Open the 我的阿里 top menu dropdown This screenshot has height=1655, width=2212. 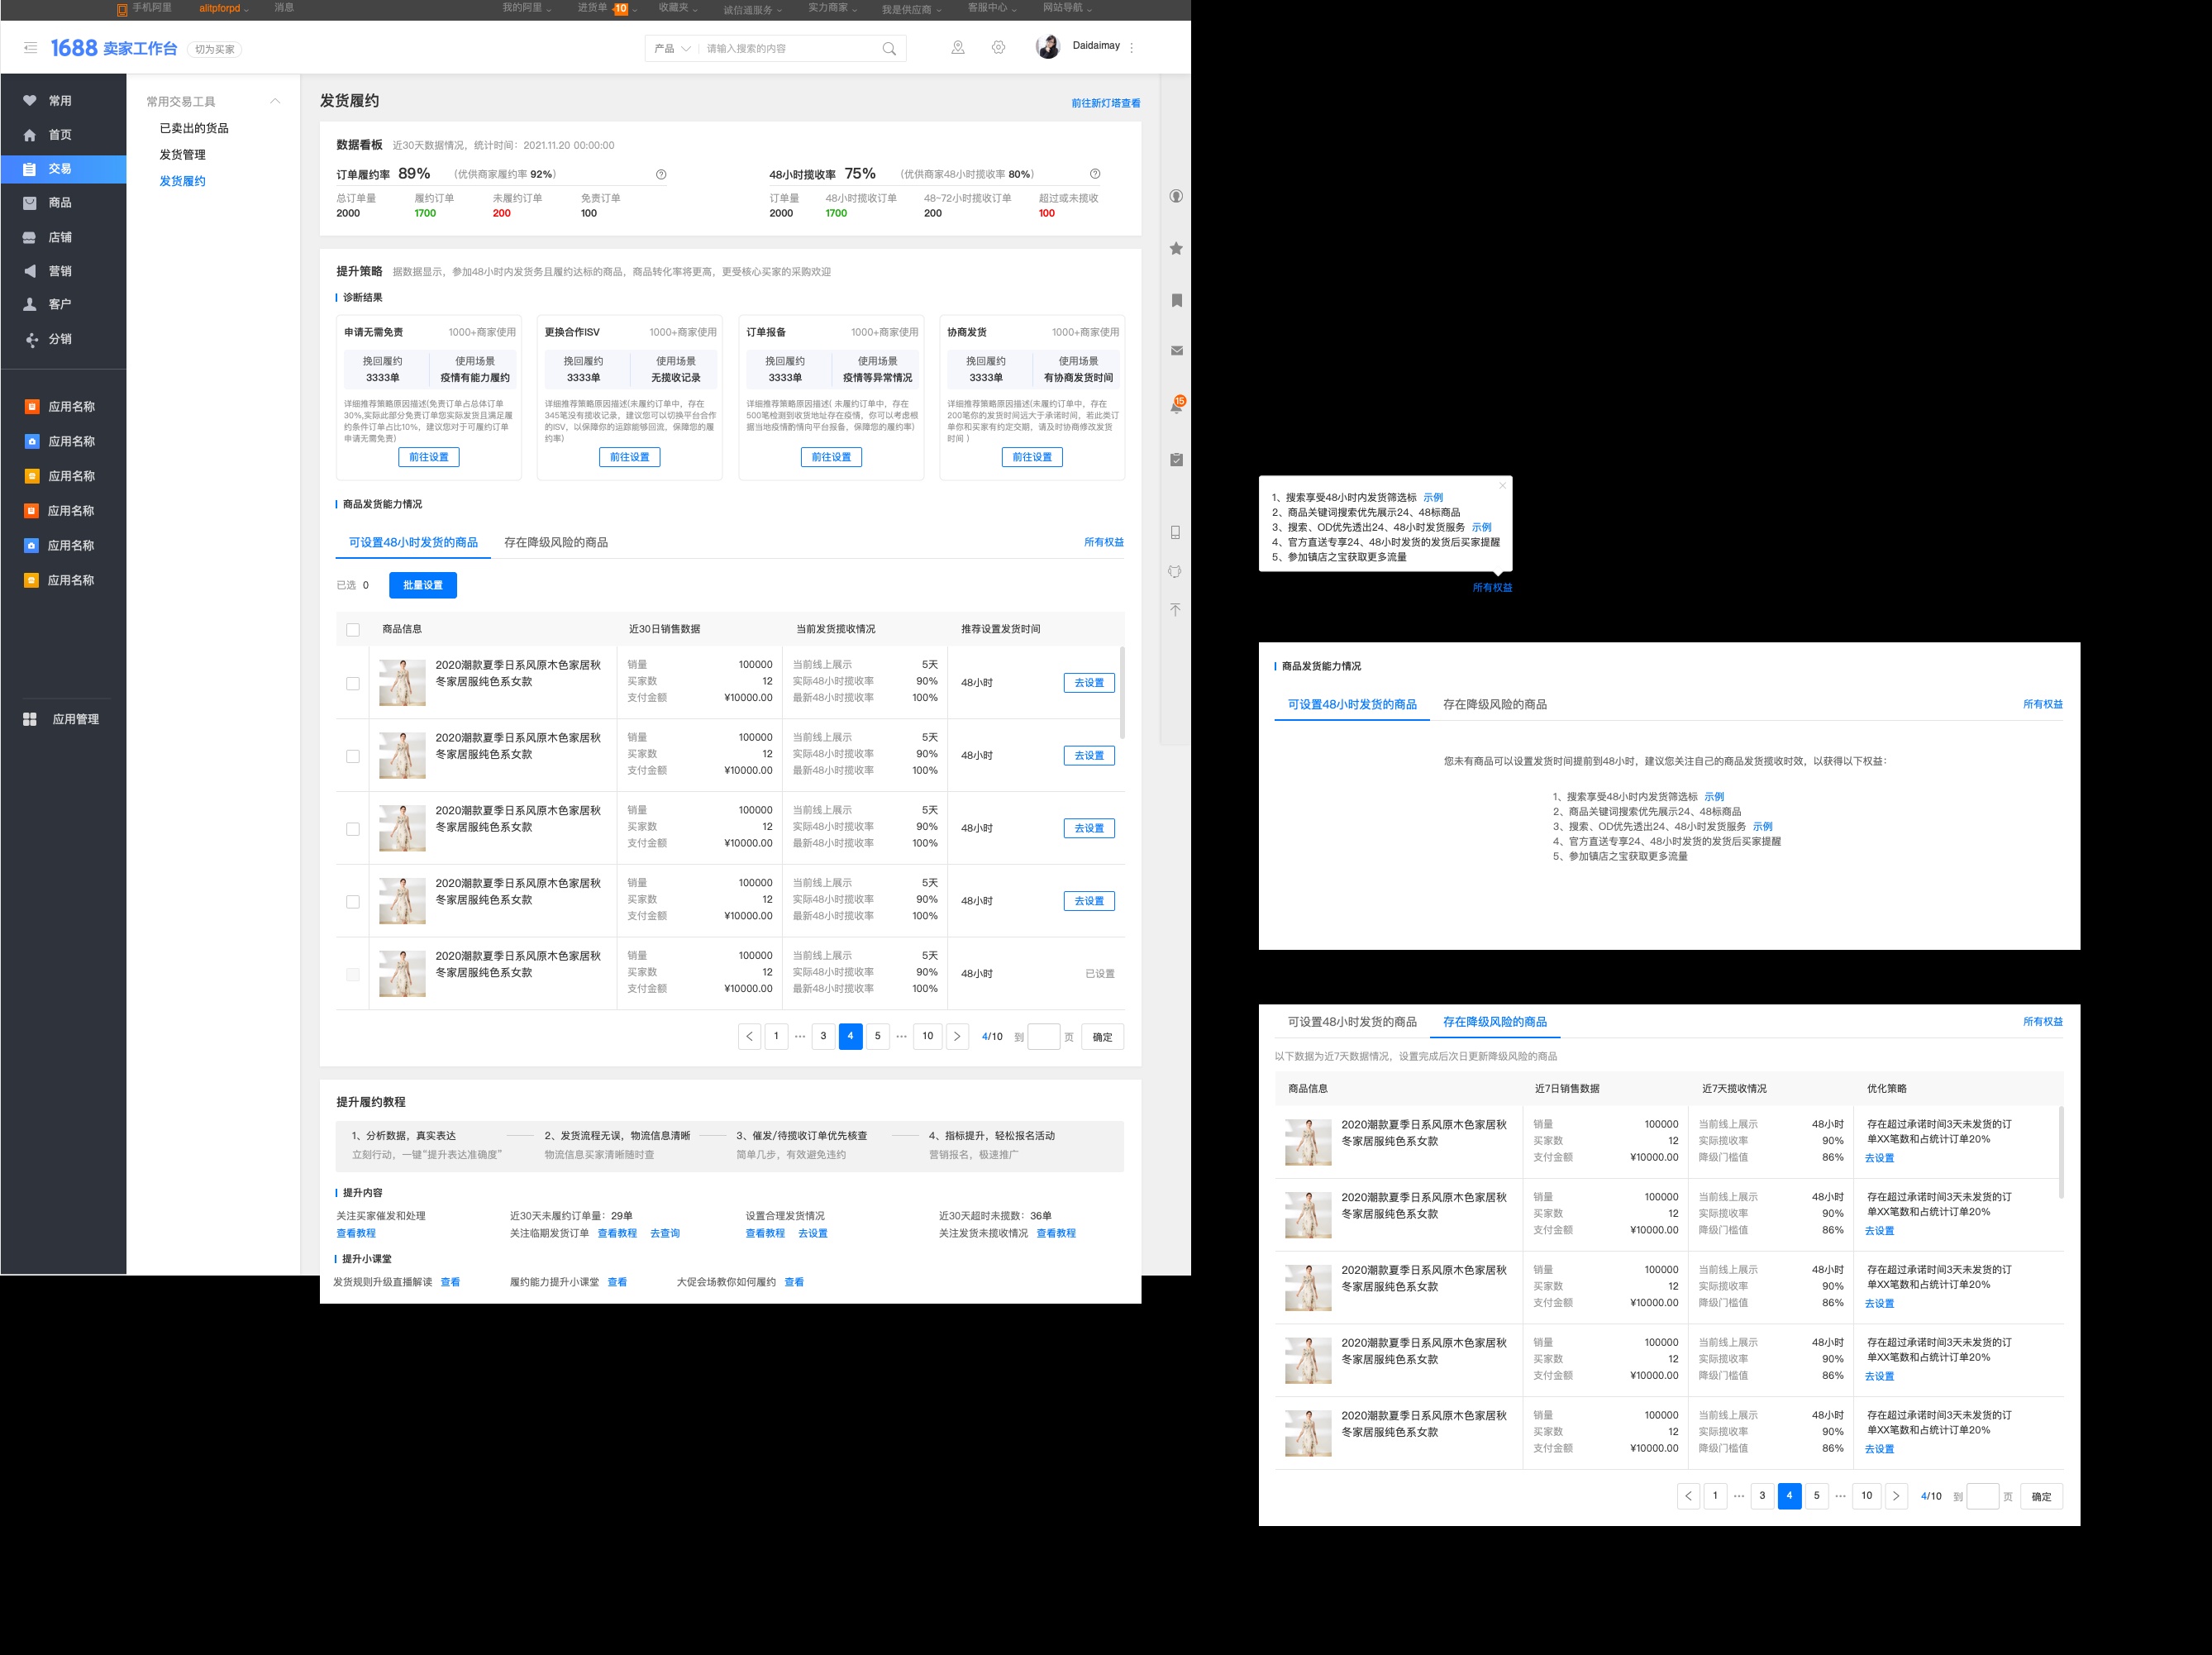527,8
